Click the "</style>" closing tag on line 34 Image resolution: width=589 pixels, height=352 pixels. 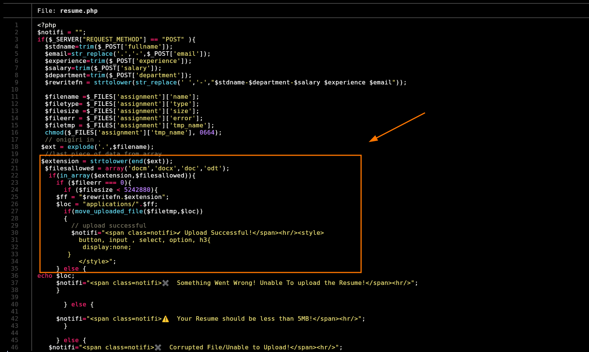click(94, 262)
